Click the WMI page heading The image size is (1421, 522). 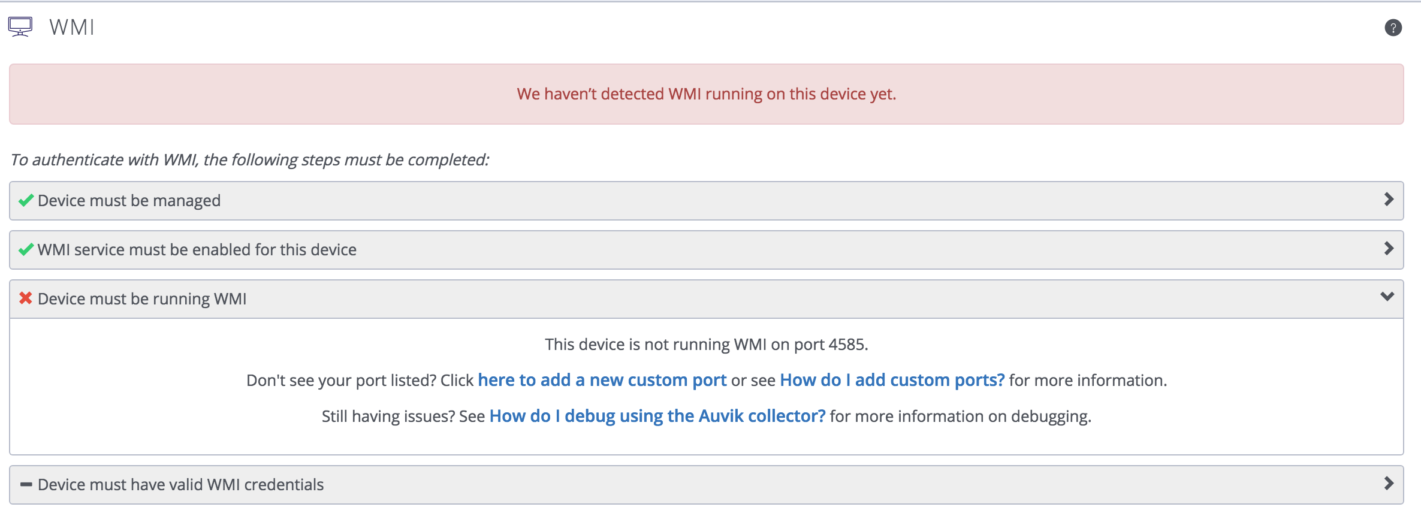[x=72, y=27]
